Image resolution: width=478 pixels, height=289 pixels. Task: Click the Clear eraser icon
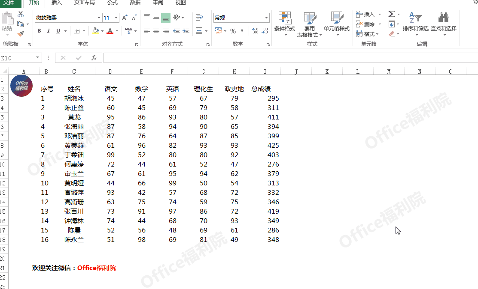392,34
